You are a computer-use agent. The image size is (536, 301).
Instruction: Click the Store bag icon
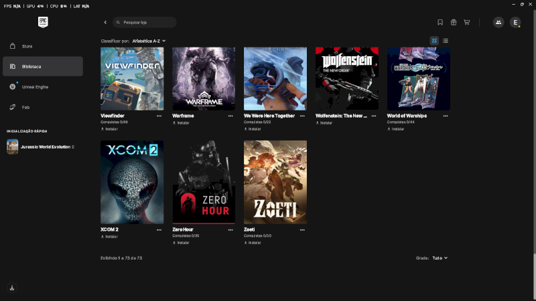coord(12,46)
